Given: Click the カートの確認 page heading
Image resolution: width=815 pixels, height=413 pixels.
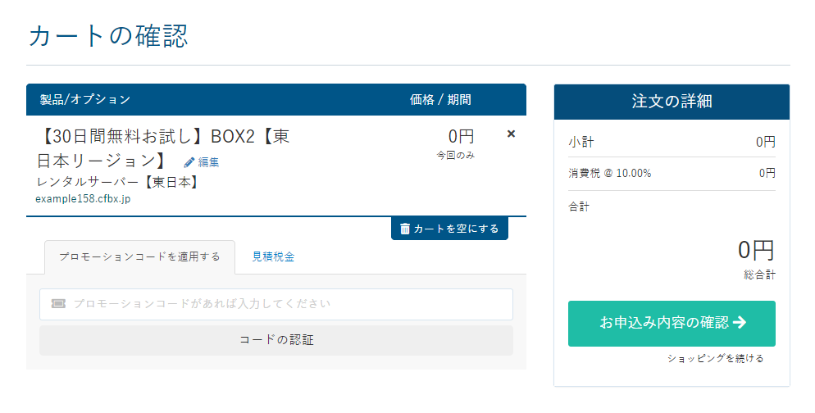Looking at the screenshot, I should point(108,36).
